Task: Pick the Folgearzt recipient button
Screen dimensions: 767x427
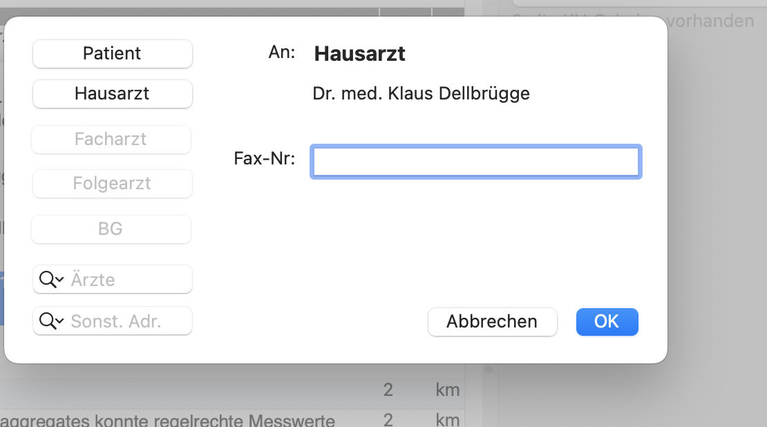Action: coord(113,184)
